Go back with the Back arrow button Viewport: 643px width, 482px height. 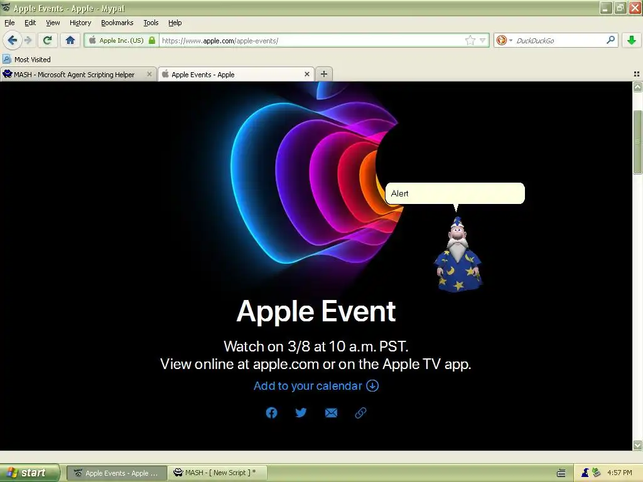pyautogui.click(x=12, y=40)
